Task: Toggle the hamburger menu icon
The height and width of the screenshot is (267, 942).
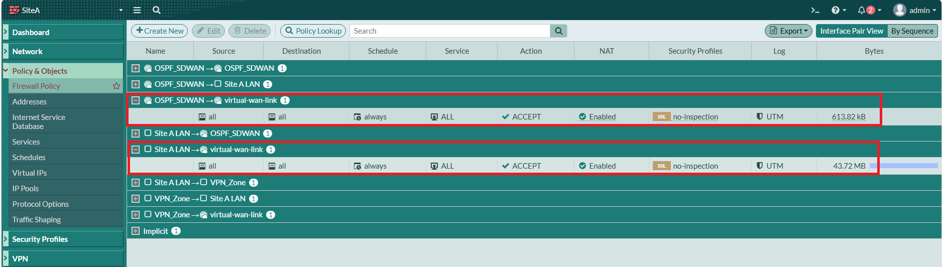Action: pos(137,10)
